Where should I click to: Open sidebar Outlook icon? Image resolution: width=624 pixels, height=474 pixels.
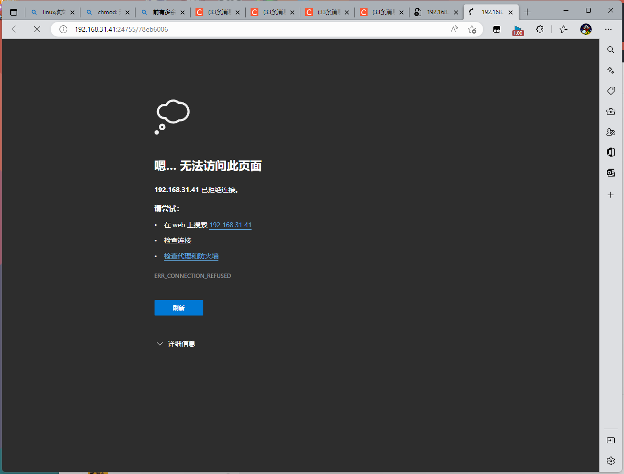coord(611,173)
